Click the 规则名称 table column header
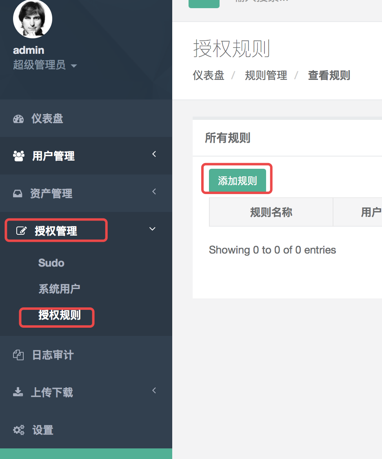382x459 pixels. pos(271,212)
